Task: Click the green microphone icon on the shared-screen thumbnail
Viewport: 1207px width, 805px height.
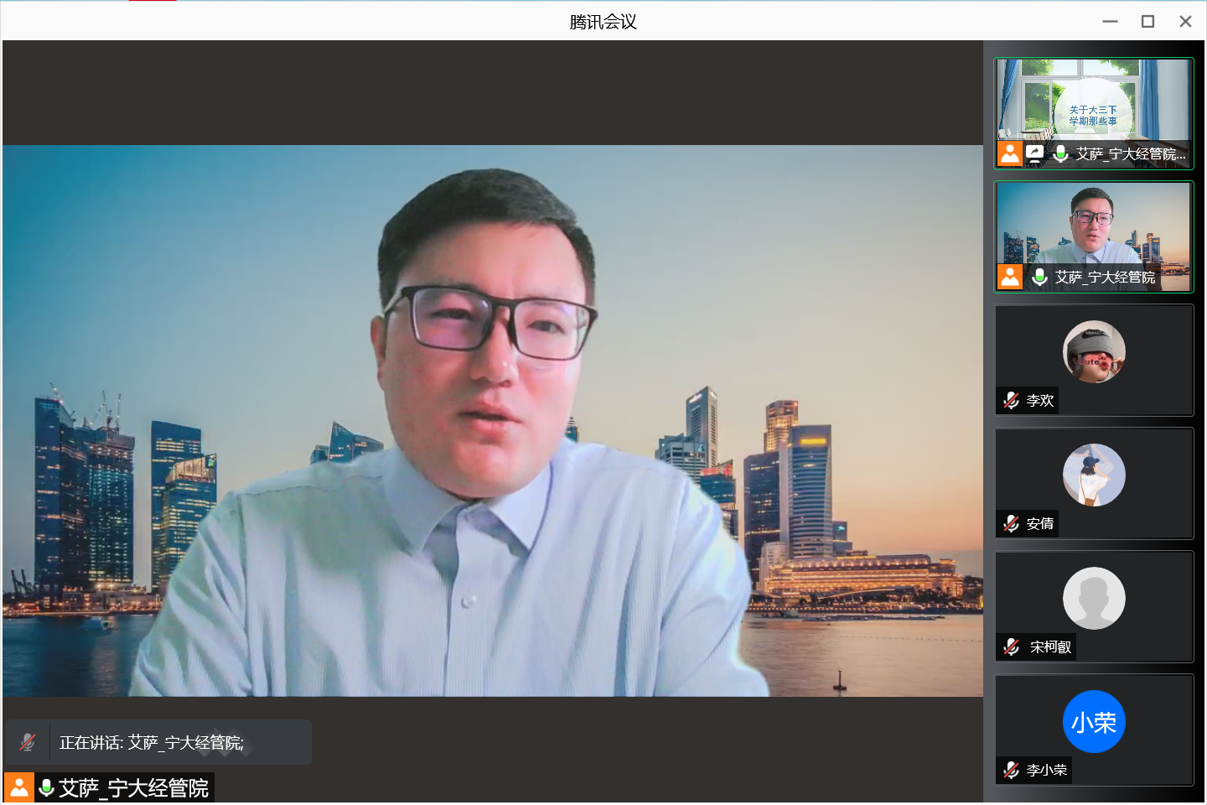Action: coord(1060,153)
